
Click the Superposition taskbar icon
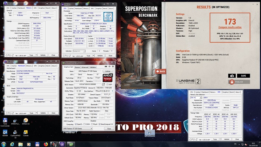coord(54,144)
